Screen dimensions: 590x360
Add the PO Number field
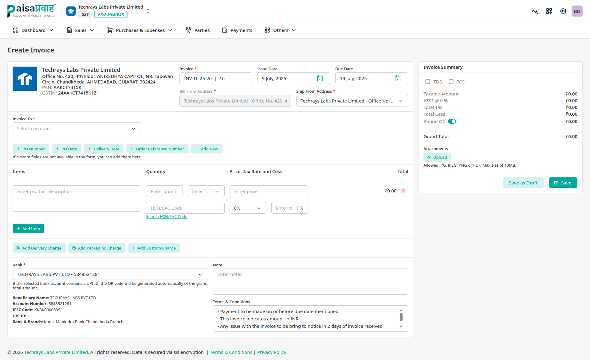pyautogui.click(x=31, y=149)
